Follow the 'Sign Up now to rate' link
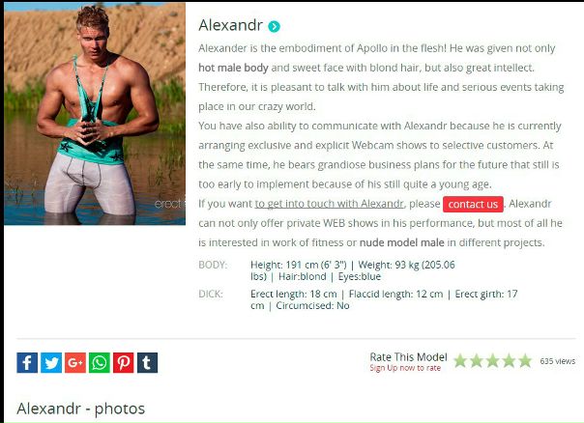Screen dimensions: 584x423 point(405,368)
